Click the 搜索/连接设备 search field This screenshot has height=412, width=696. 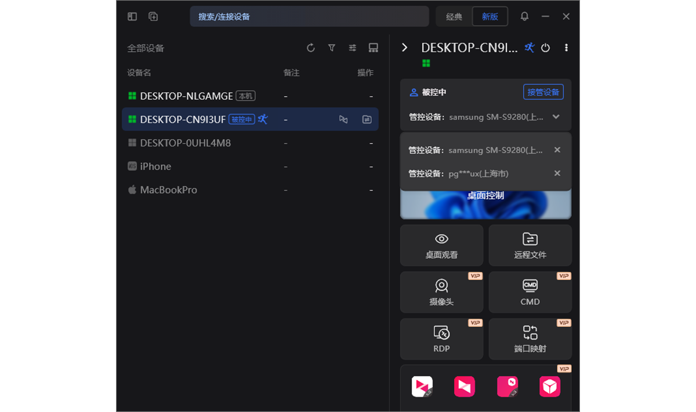pos(309,16)
